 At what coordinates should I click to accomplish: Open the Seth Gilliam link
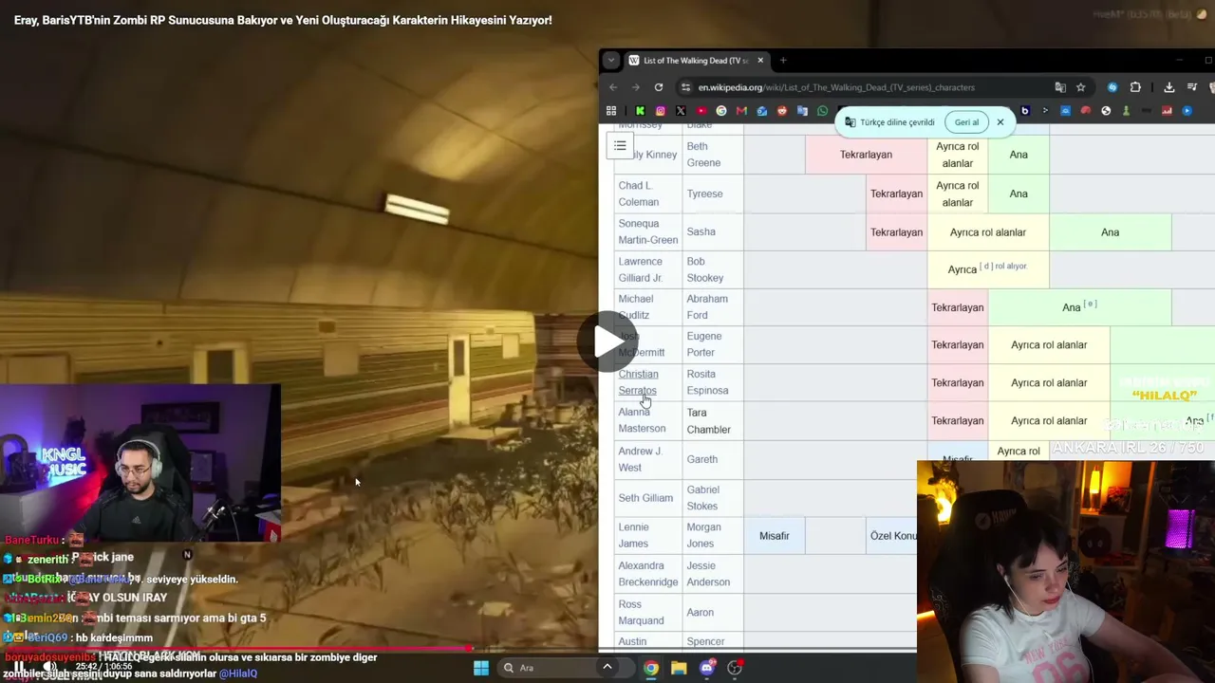click(x=645, y=498)
